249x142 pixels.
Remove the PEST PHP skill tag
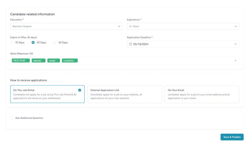click(28, 61)
